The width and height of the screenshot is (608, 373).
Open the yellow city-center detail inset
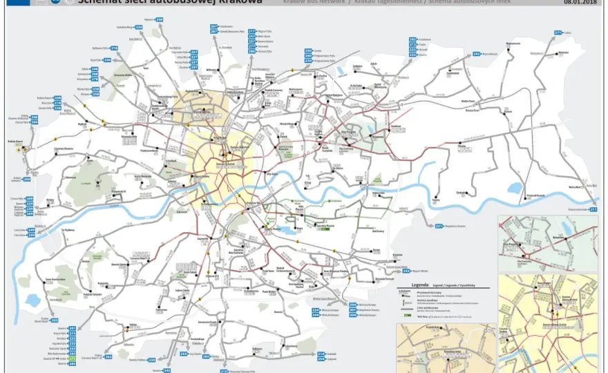point(548,323)
